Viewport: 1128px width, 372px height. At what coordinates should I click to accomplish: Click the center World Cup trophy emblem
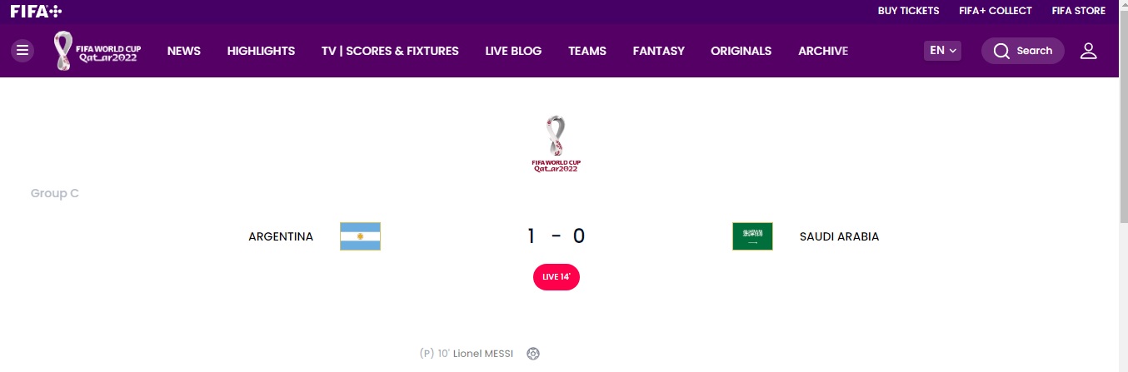click(x=556, y=144)
